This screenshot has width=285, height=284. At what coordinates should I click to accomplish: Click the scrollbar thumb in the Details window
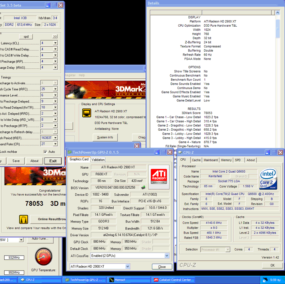(278, 28)
